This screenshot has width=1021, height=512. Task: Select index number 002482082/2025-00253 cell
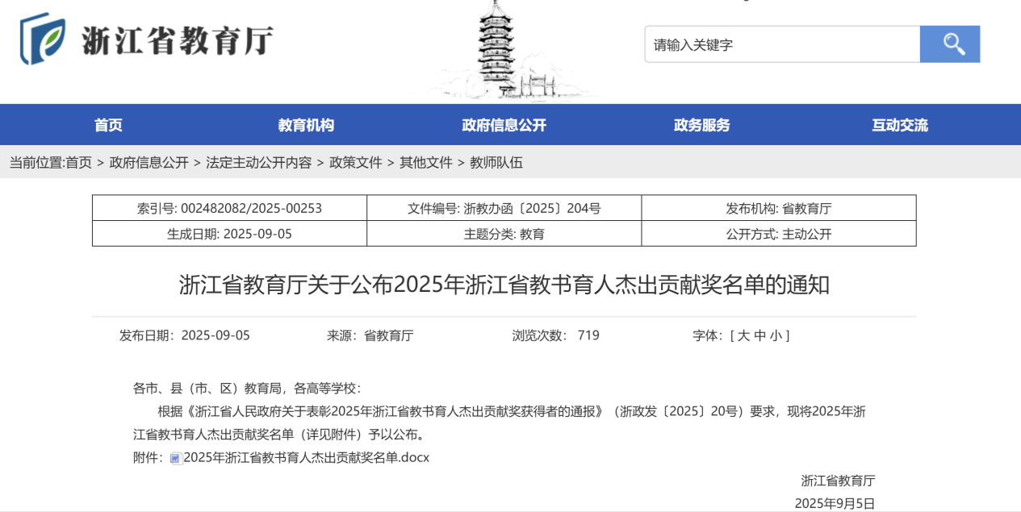(230, 208)
